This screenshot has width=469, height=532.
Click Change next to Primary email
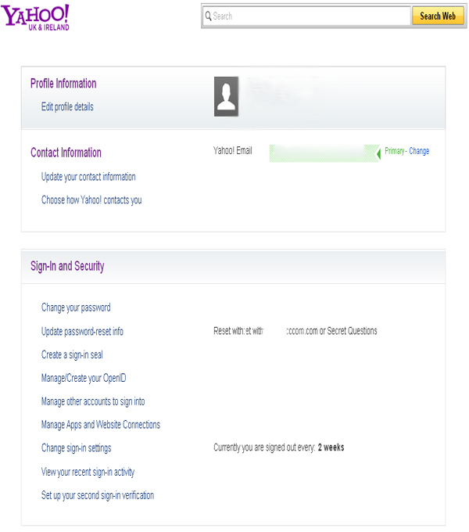click(419, 151)
